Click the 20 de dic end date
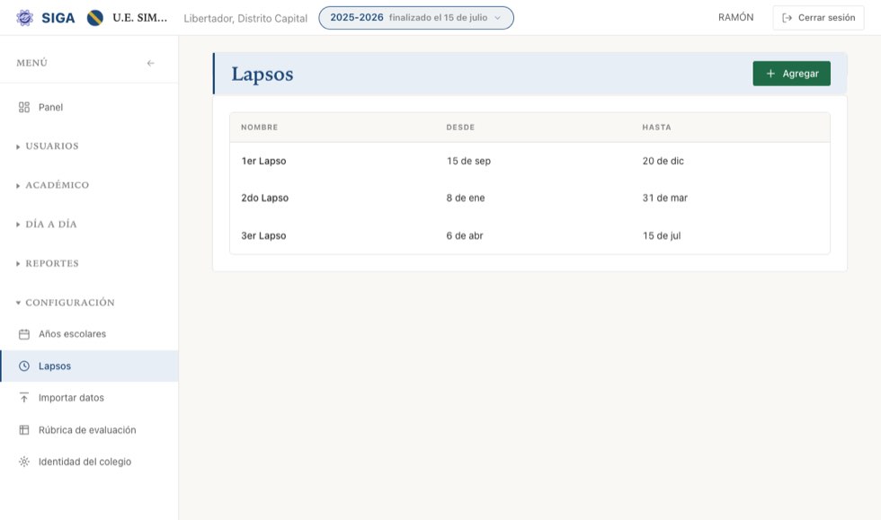 pyautogui.click(x=663, y=161)
